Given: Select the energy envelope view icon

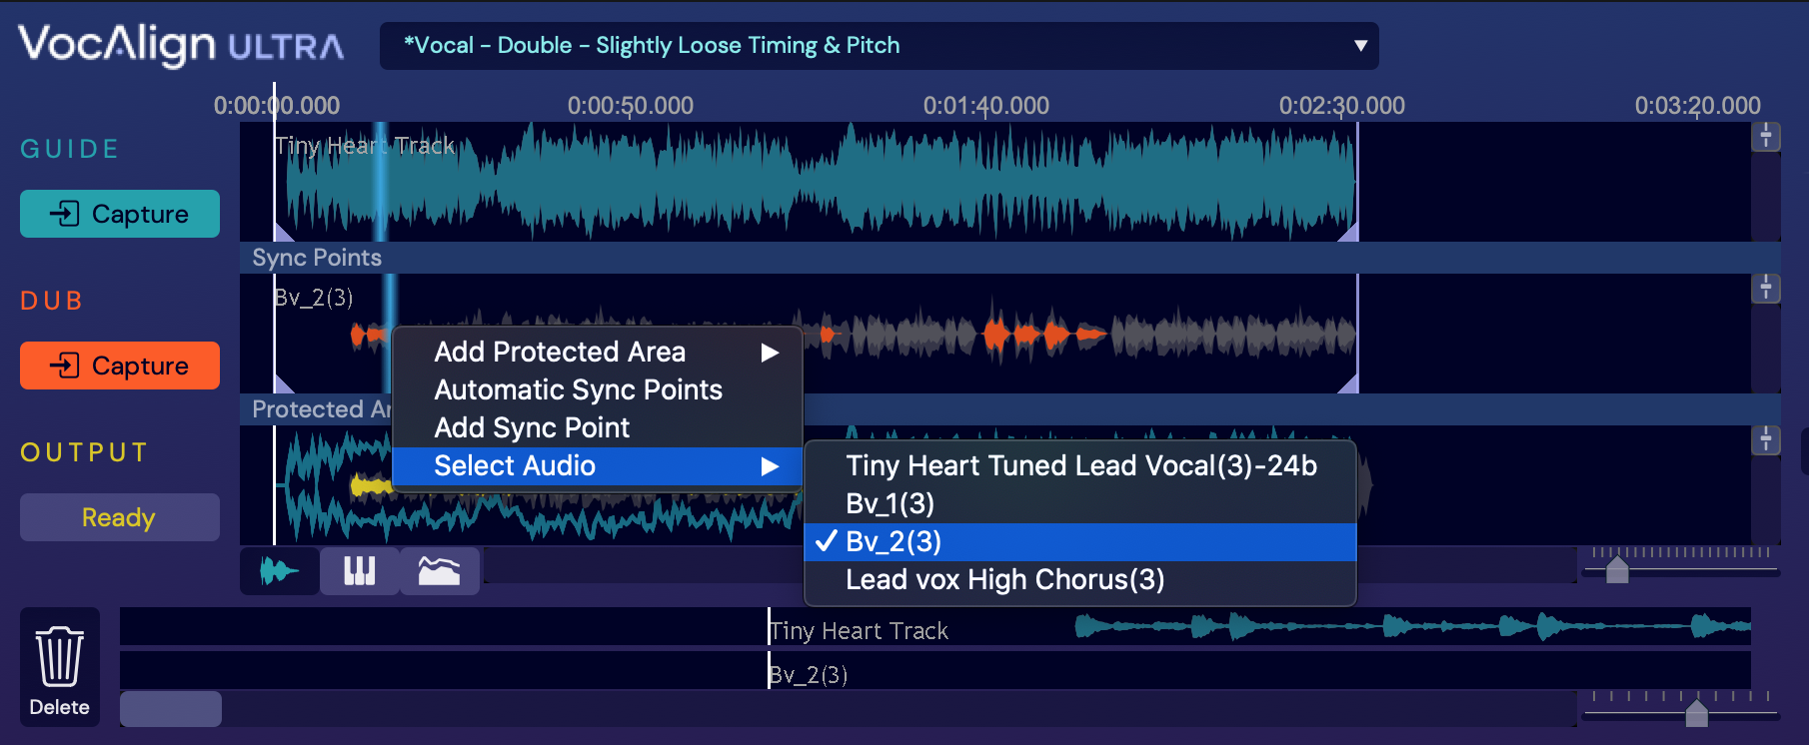Looking at the screenshot, I should tap(439, 571).
